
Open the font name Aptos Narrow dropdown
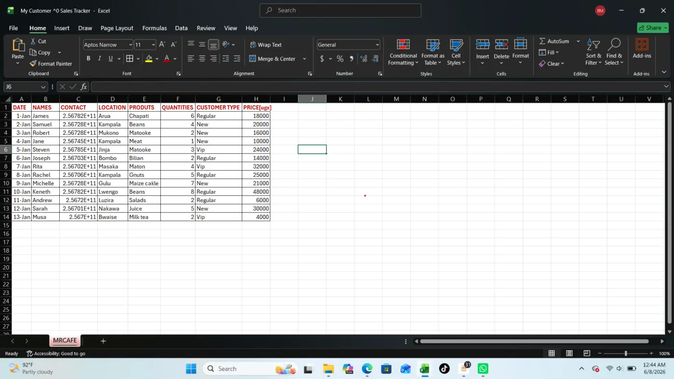point(130,45)
